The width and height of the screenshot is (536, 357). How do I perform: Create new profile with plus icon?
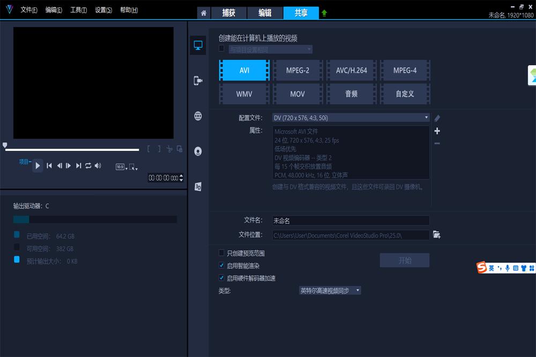[437, 131]
